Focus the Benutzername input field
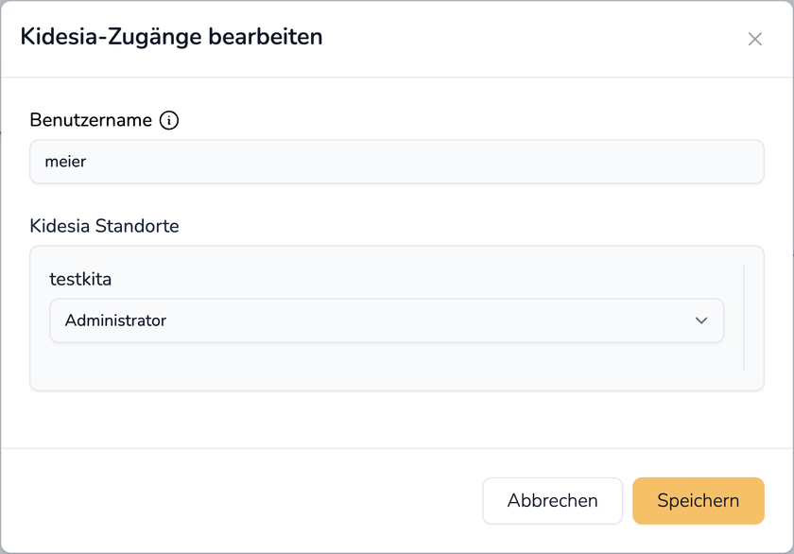Image resolution: width=794 pixels, height=554 pixels. 396,162
